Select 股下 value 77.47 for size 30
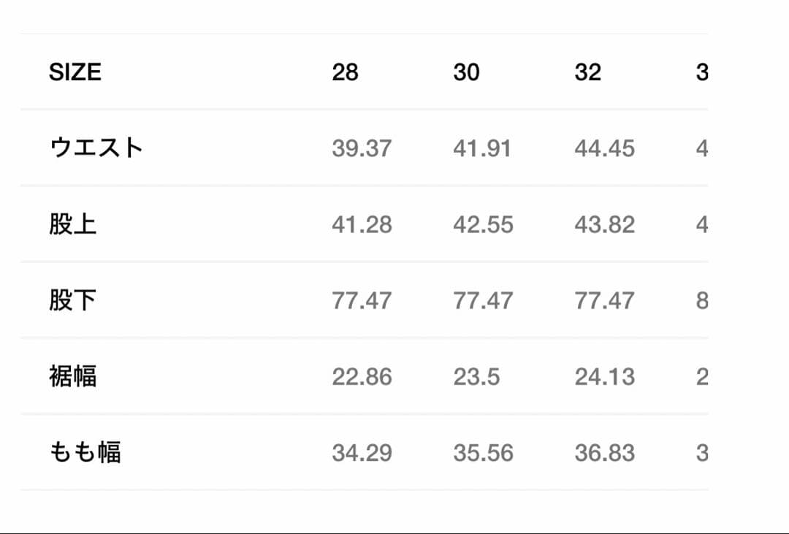Screen dimensions: 789x534 [483, 300]
